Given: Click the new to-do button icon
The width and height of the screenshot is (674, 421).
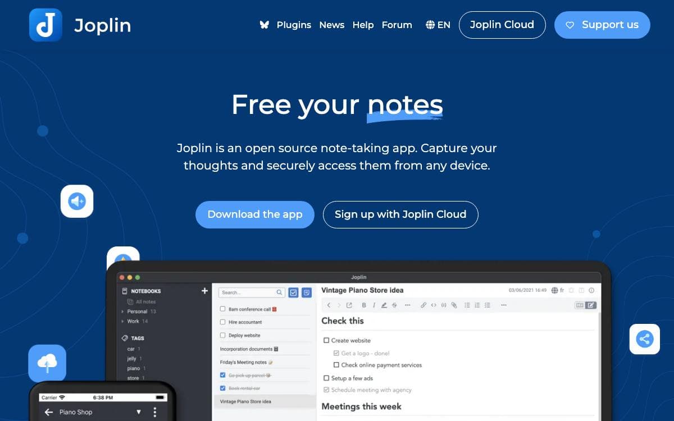Looking at the screenshot, I should (x=293, y=292).
